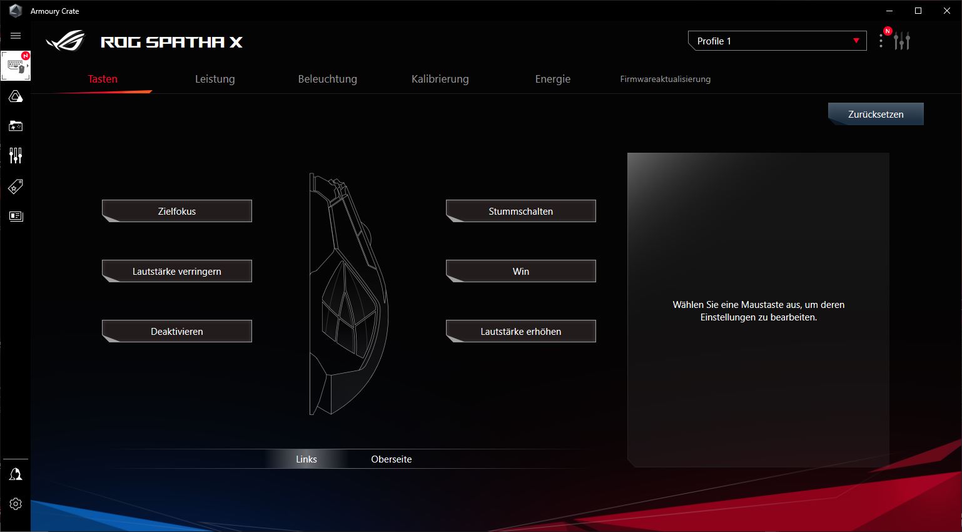Expand the Profile 1 dropdown
The image size is (962, 532).
tap(777, 41)
